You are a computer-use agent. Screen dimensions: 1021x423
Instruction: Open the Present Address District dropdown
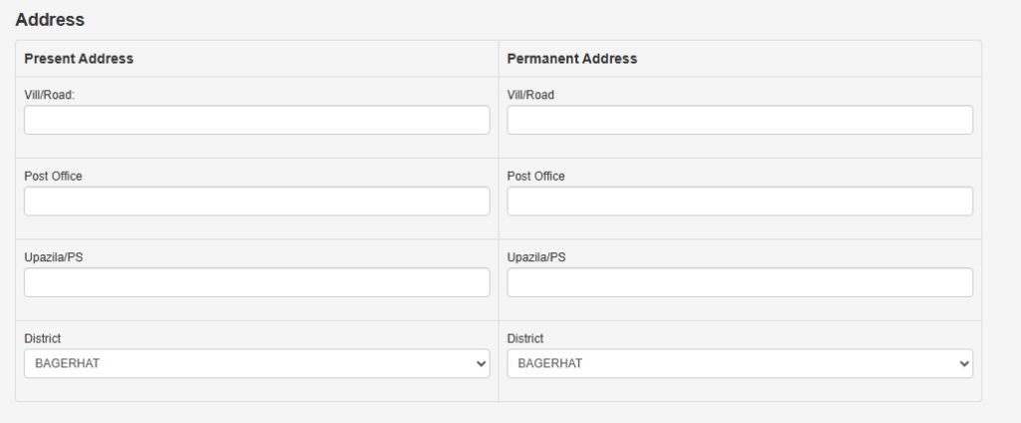pos(256,363)
